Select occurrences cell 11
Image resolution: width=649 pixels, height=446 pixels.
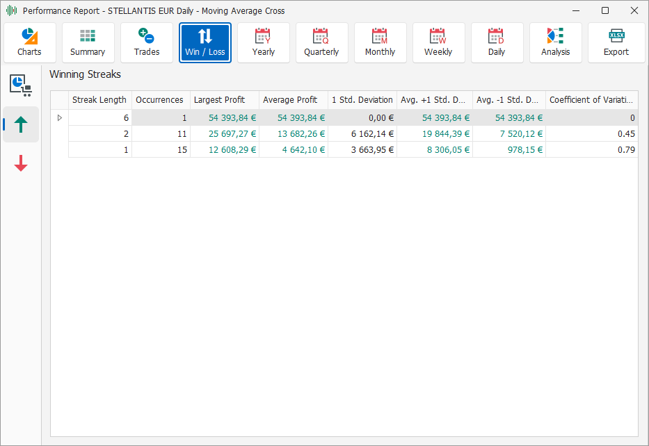coord(161,133)
